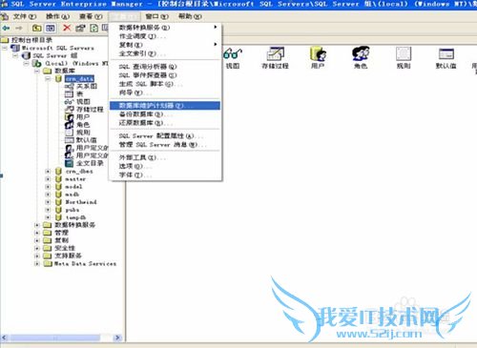Screen dimensions: 477x348
Task: Select the 角色 icon in tree
Action: pyautogui.click(x=69, y=125)
